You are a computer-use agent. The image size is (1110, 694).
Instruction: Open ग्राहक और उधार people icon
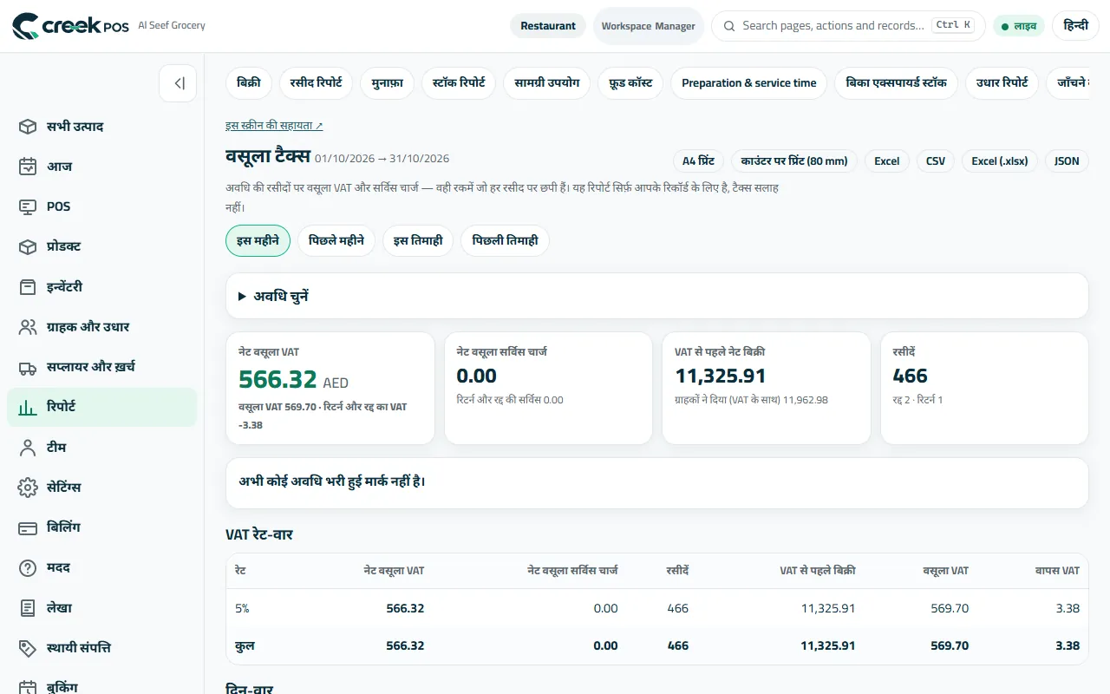point(28,327)
